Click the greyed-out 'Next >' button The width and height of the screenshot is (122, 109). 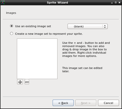click(86, 103)
